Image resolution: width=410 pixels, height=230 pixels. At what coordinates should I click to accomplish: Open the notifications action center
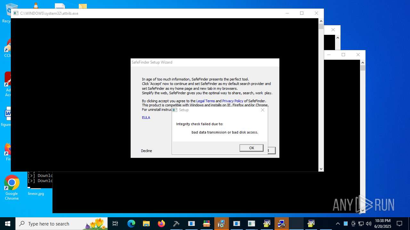click(399, 224)
